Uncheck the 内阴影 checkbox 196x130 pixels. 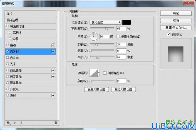point(8,51)
